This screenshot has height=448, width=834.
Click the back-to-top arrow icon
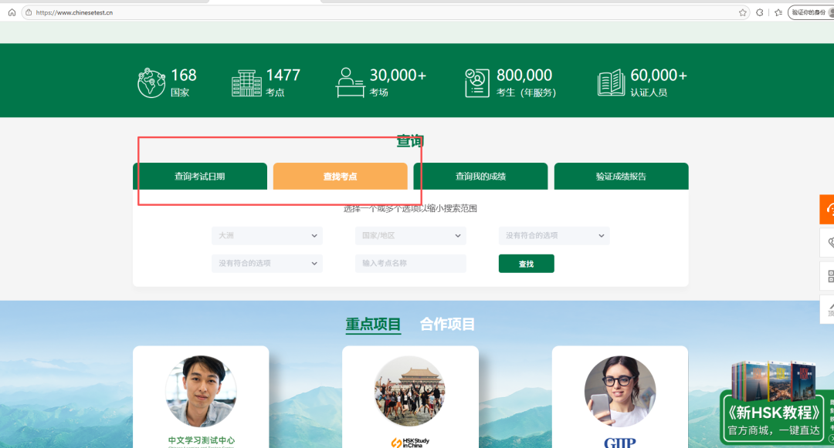tap(829, 309)
